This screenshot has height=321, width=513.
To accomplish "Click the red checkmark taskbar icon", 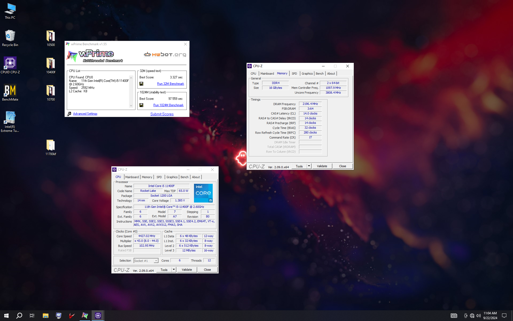I will click(x=72, y=316).
